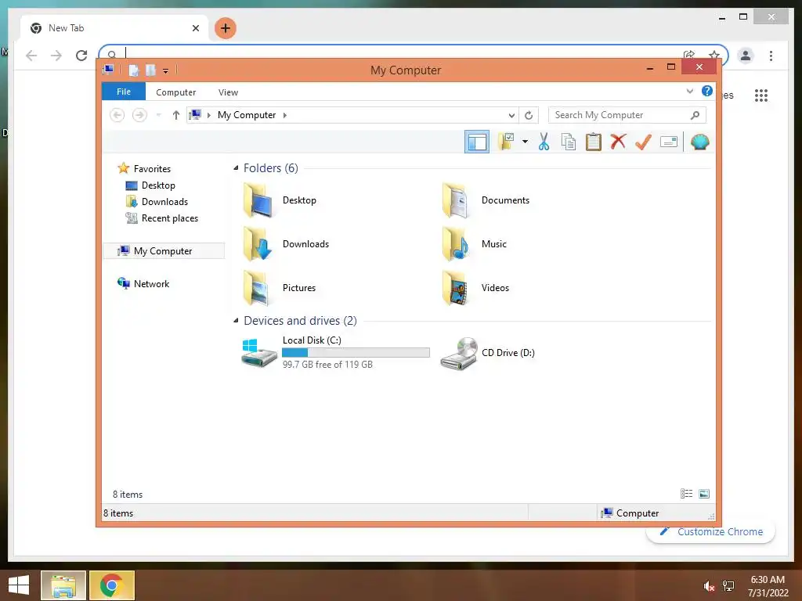Select My Computer in the navigation pane
The image size is (802, 601).
[164, 251]
